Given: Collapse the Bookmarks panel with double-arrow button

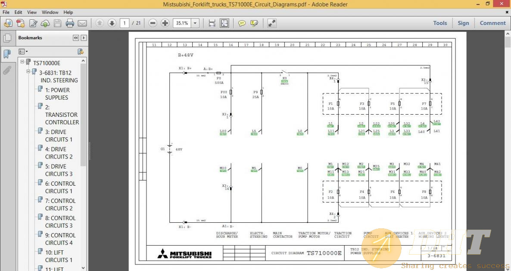Looking at the screenshot, I should click(75, 38).
